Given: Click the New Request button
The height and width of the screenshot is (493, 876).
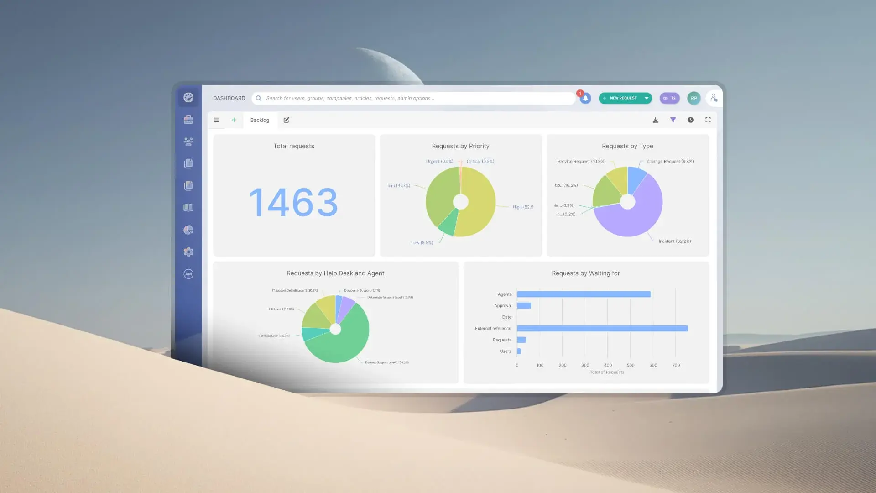Looking at the screenshot, I should coord(620,98).
